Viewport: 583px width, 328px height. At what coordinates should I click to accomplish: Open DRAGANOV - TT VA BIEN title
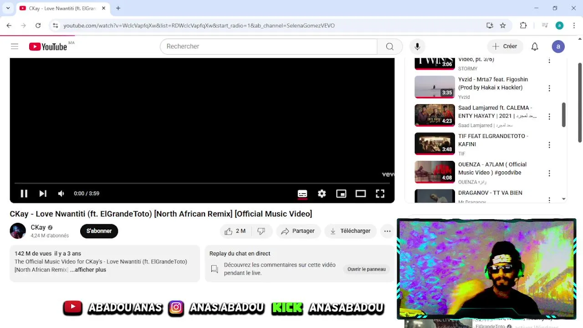coord(490,193)
